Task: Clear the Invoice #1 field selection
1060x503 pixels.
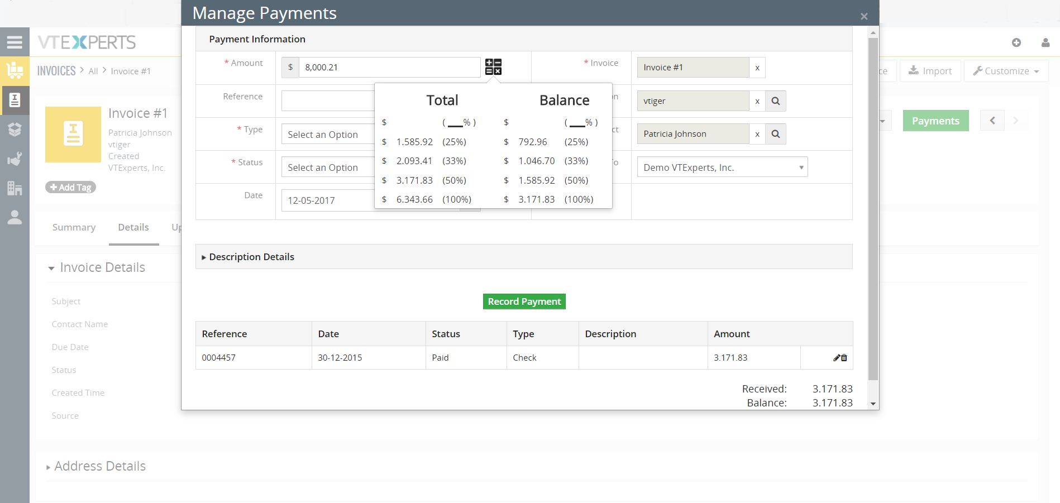Action: [x=757, y=68]
